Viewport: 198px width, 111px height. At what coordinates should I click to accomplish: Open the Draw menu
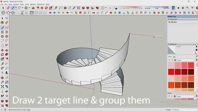[22, 4]
